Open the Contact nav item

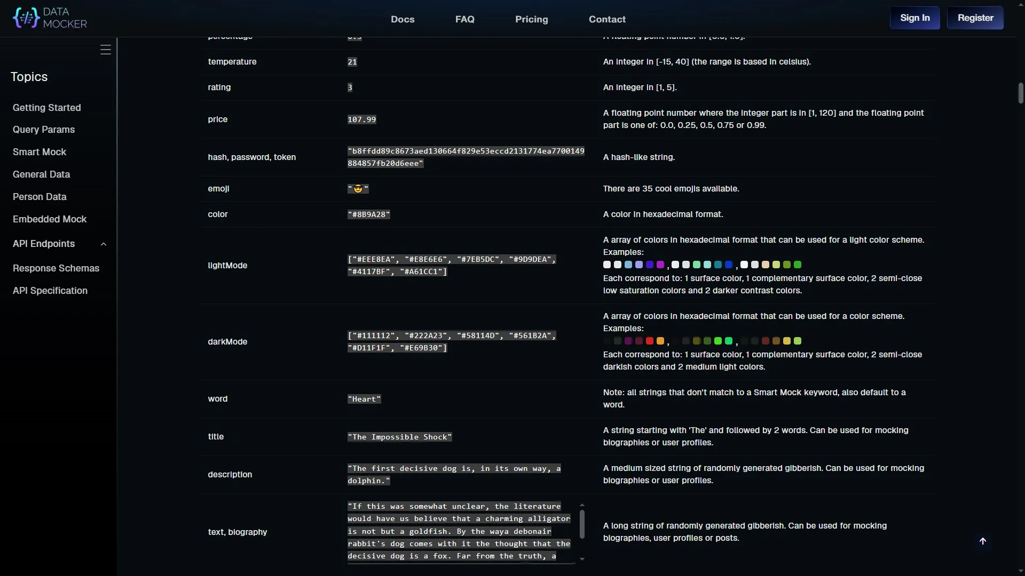click(x=607, y=19)
